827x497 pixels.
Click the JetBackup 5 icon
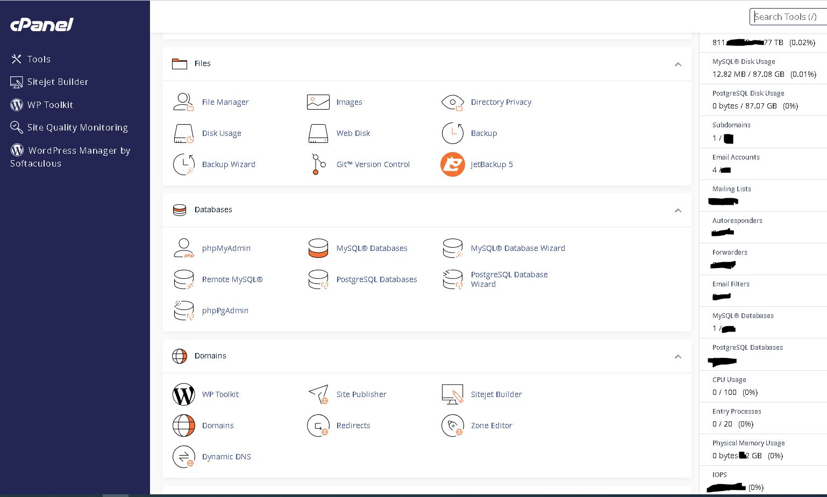452,164
